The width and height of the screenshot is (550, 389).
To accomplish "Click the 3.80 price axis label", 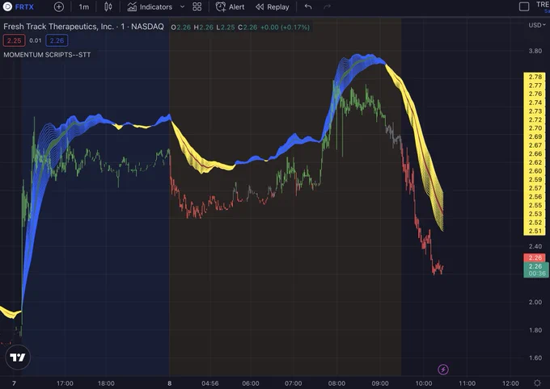I will (x=535, y=51).
